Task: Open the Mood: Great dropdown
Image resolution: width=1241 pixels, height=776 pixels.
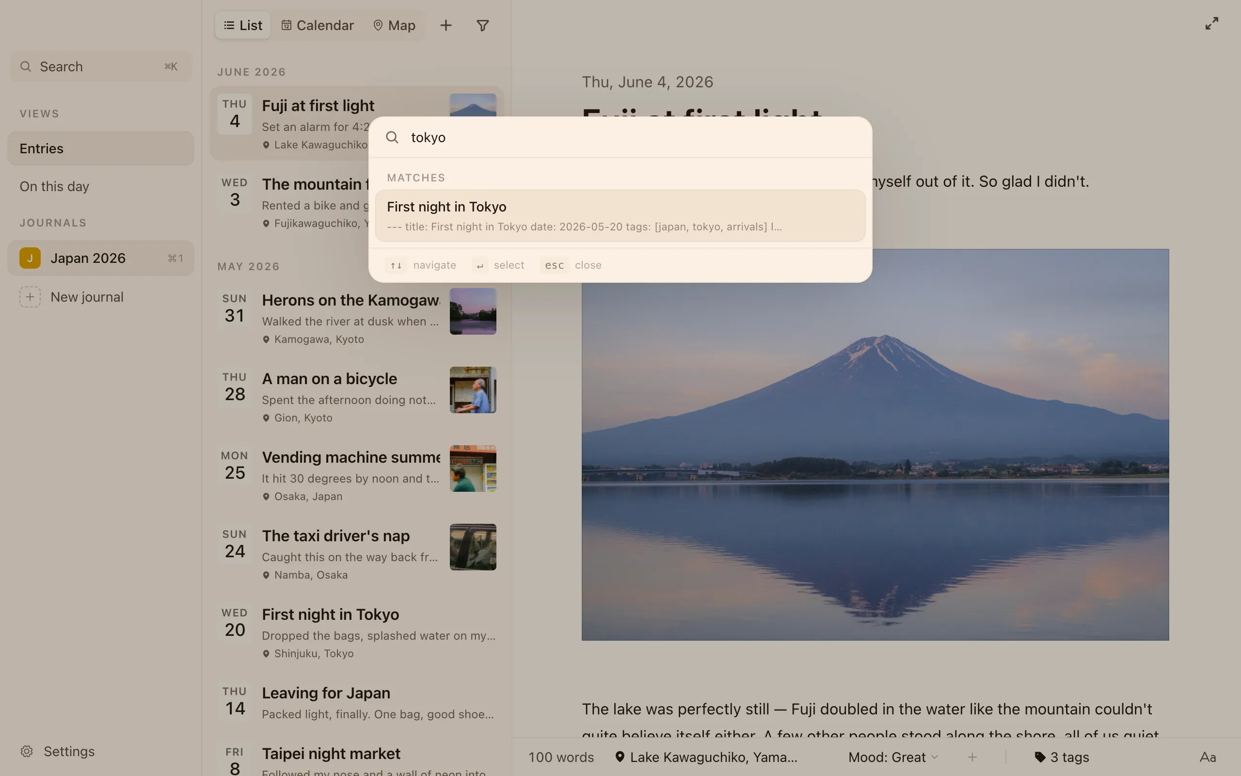Action: [893, 757]
